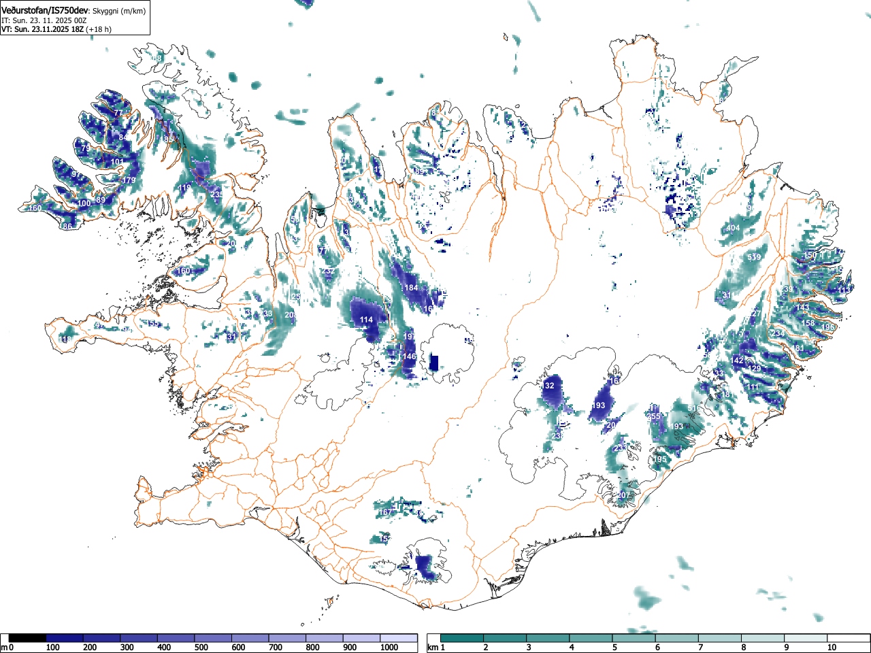
Task: Click the 700–800 m legend swatch
Action: 287,638
